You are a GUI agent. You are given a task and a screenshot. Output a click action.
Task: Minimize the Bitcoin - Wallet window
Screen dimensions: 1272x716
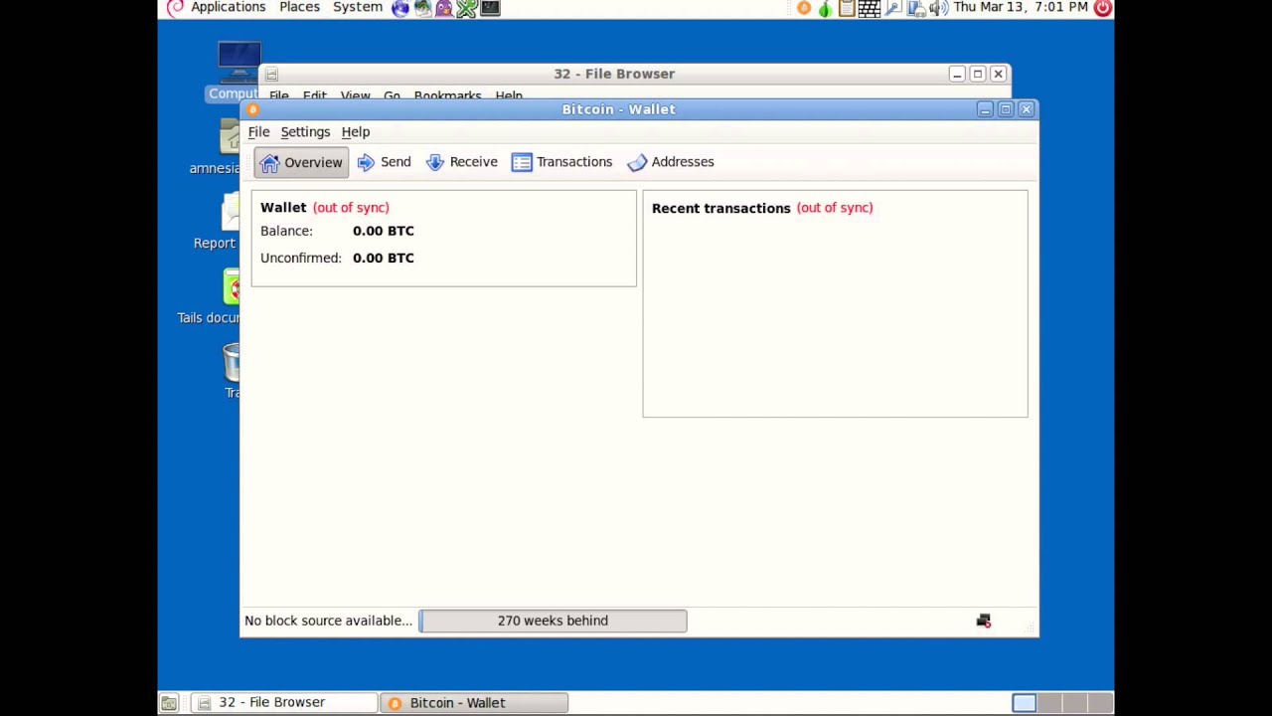coord(985,109)
